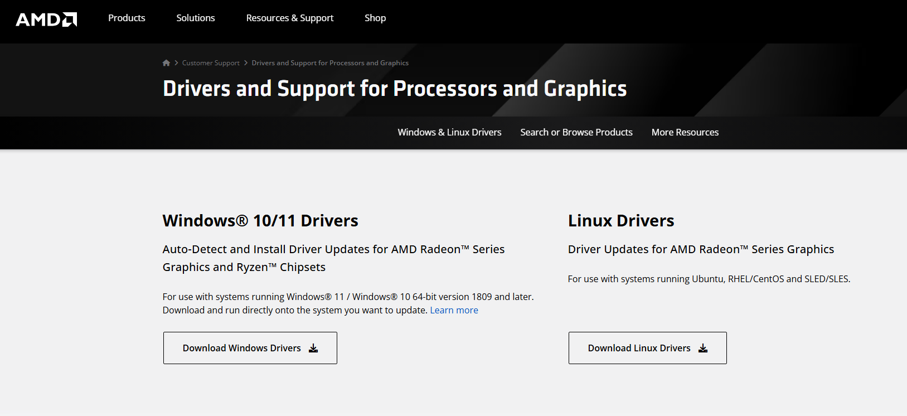Open the Shop menu item

click(375, 18)
